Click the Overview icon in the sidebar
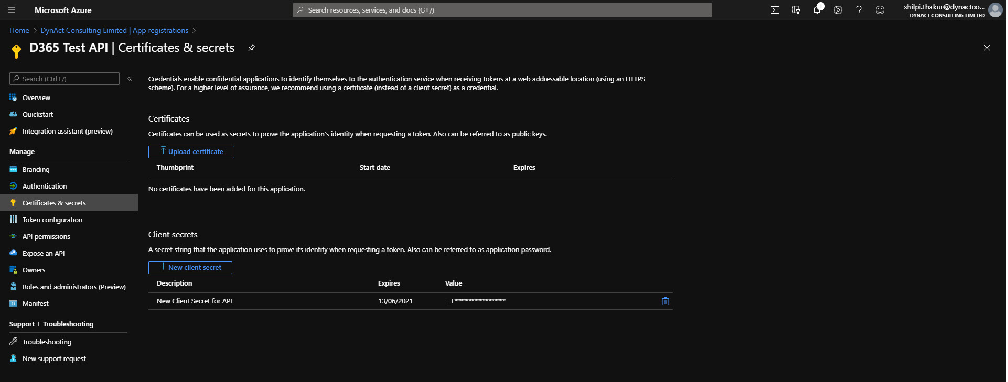 pyautogui.click(x=13, y=97)
